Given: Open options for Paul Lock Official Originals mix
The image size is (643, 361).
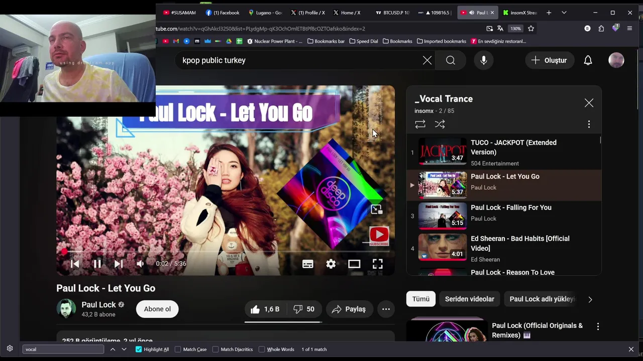Looking at the screenshot, I should [598, 326].
